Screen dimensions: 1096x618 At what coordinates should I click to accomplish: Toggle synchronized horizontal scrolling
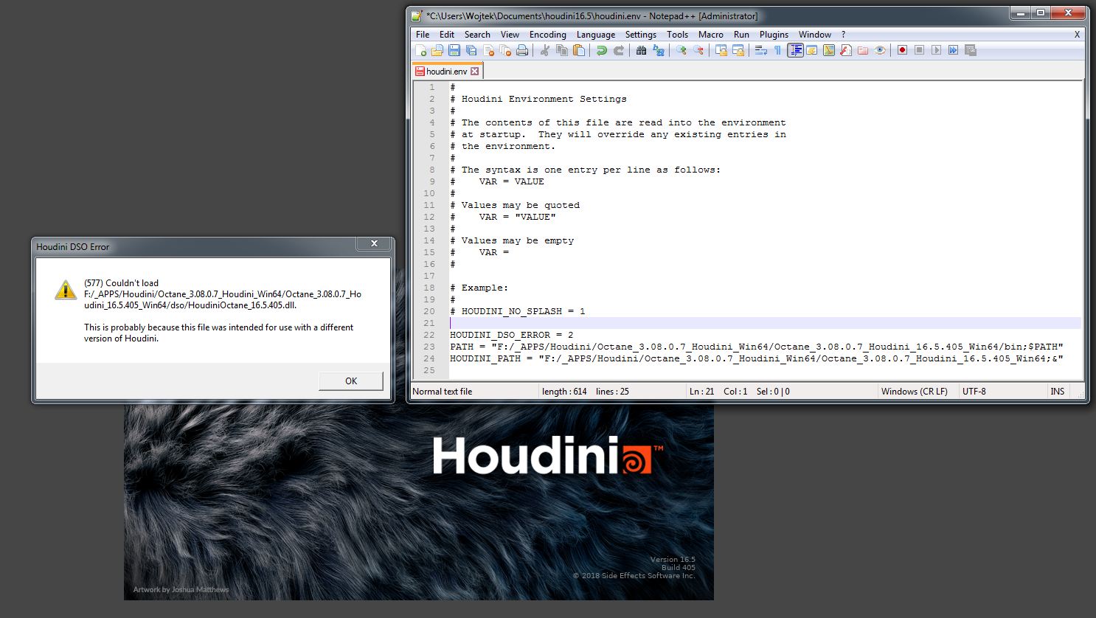point(738,50)
